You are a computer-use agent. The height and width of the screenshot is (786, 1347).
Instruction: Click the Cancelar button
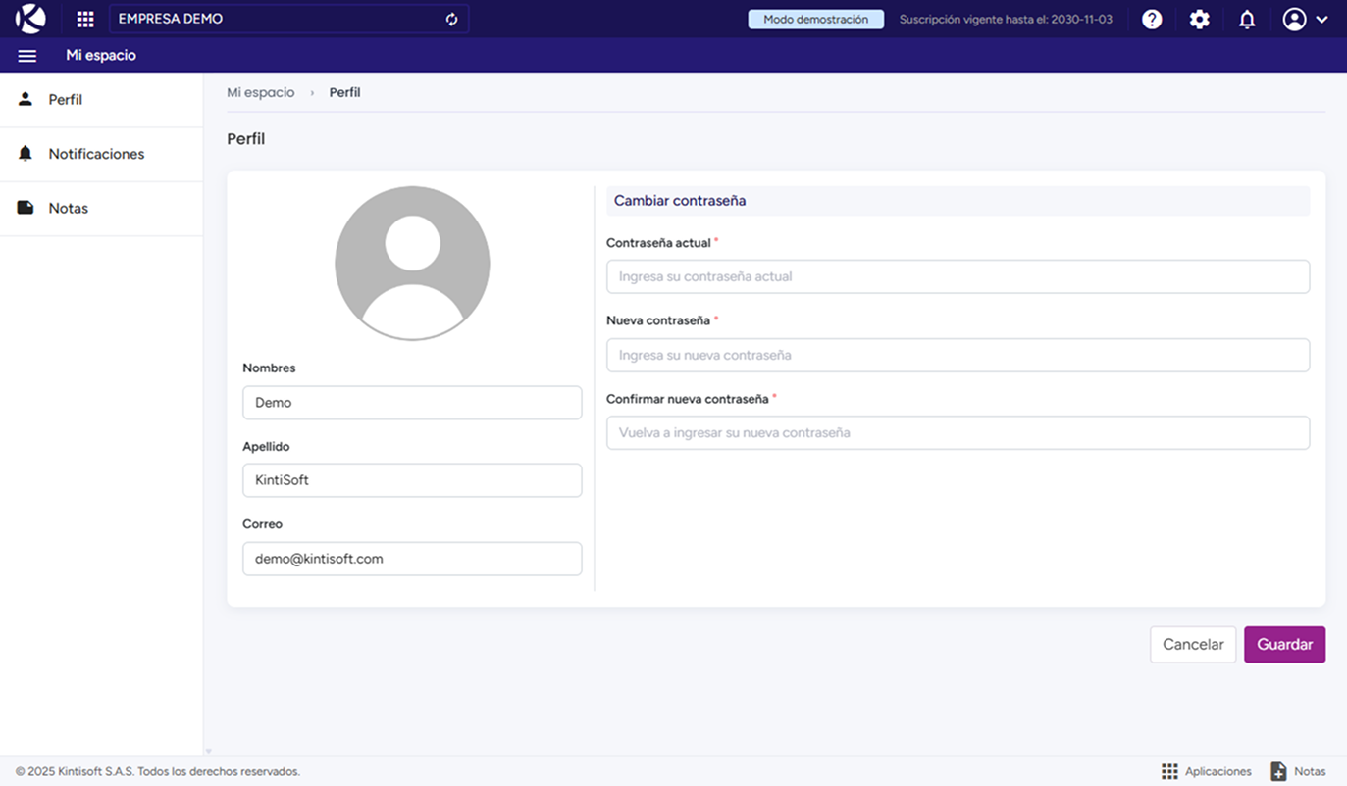(1193, 644)
